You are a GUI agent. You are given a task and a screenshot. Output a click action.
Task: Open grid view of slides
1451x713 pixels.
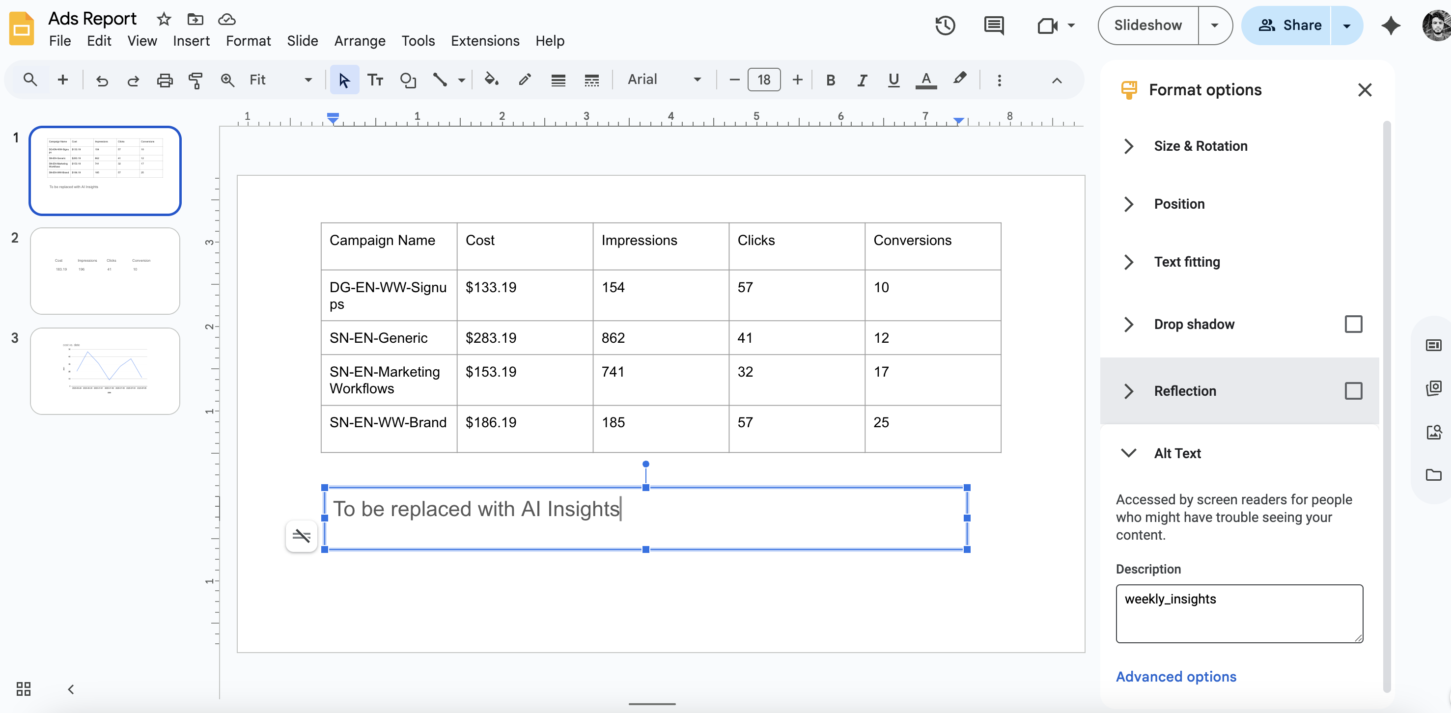(x=23, y=689)
